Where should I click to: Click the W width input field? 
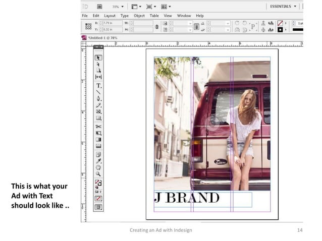tap(143, 23)
